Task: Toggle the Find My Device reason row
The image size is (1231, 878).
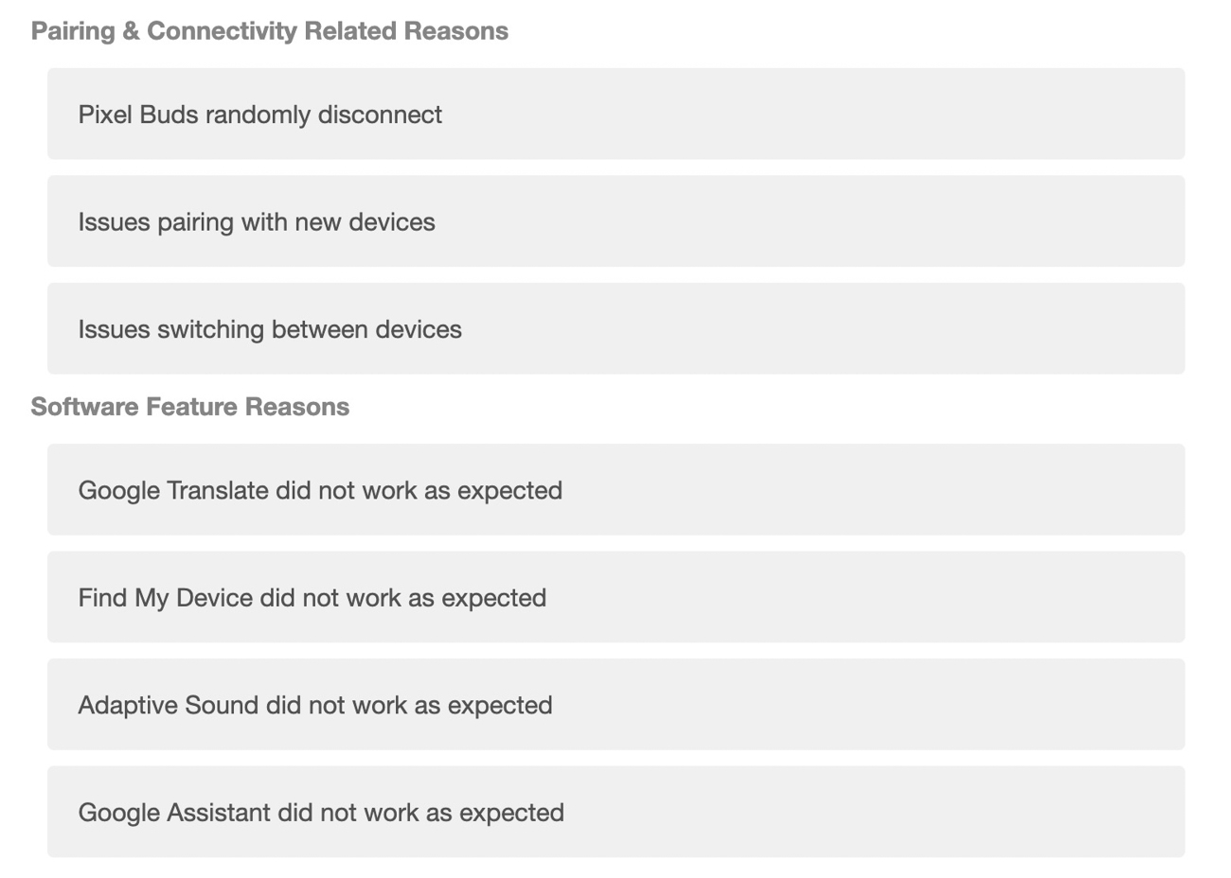Action: click(x=615, y=598)
